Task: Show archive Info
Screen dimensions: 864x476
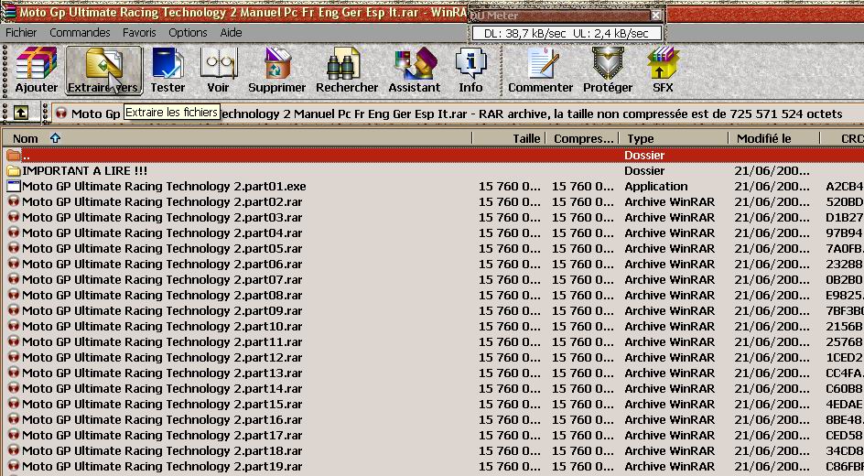Action: point(470,70)
